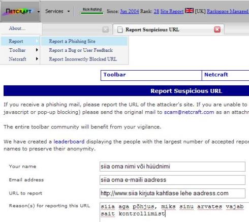Viewport: 249px width, 222px height.
Task: Close the Report Suspicious URL tab
Action: (x=217, y=29)
